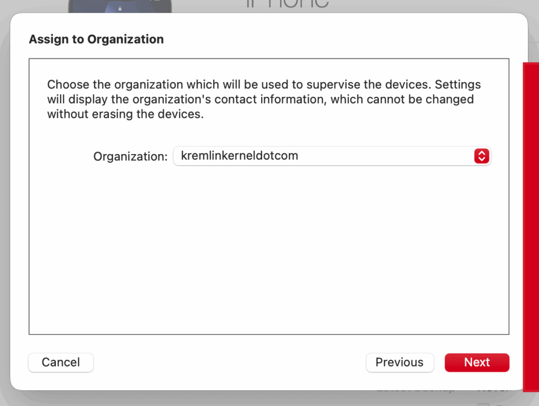The width and height of the screenshot is (539, 406).
Task: Click dialog footer between Cancel and Previous
Action: point(229,362)
